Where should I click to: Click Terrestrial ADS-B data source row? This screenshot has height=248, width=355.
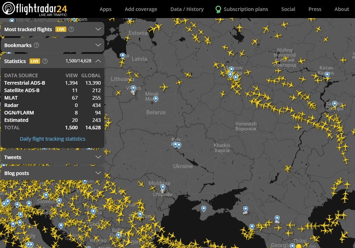point(52,83)
